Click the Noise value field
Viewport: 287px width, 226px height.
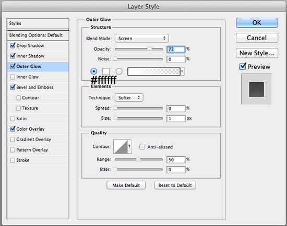176,59
